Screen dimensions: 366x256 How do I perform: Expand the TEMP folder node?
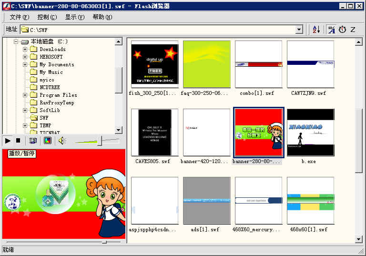pos(25,125)
